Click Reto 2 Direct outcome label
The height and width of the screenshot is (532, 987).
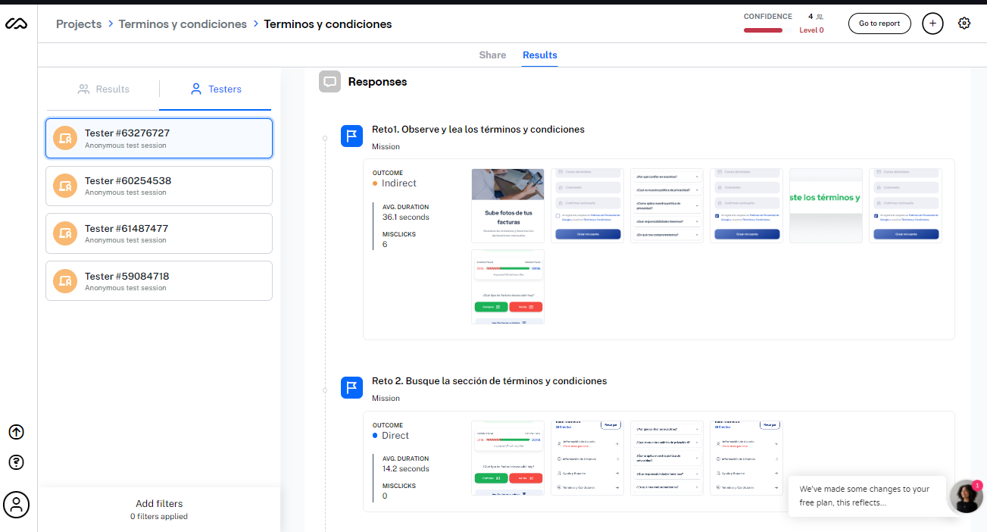click(395, 436)
